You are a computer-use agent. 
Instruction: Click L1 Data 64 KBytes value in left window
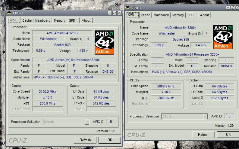click(x=101, y=92)
